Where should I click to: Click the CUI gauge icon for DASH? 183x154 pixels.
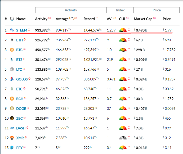(123, 128)
